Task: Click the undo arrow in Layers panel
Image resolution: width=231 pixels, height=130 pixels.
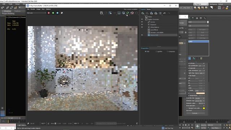Action: coord(165,13)
